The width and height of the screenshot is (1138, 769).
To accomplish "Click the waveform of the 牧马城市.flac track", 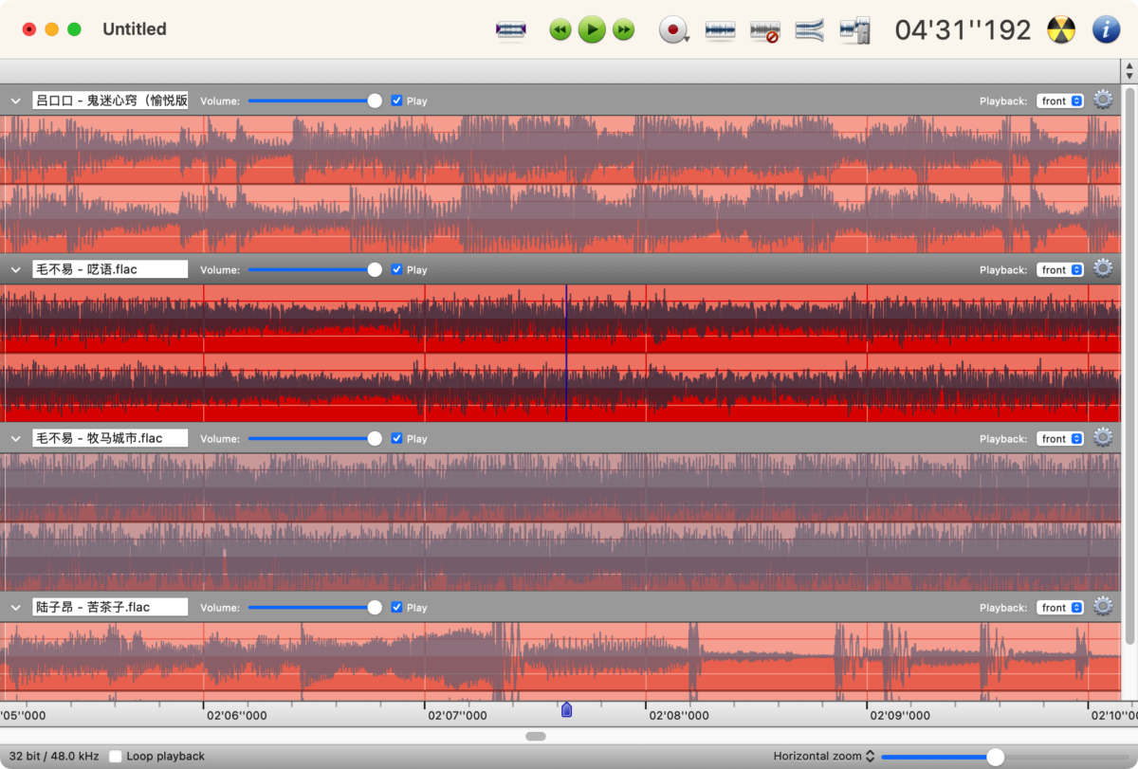I will point(560,522).
